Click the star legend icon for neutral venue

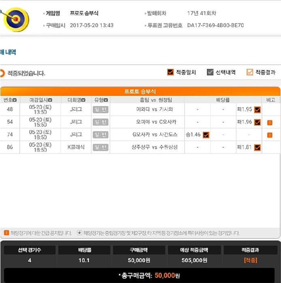click(x=79, y=233)
